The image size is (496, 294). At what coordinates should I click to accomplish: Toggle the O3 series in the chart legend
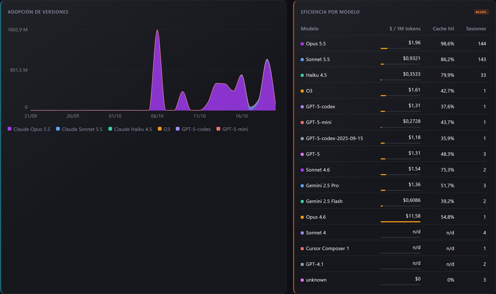click(x=164, y=129)
